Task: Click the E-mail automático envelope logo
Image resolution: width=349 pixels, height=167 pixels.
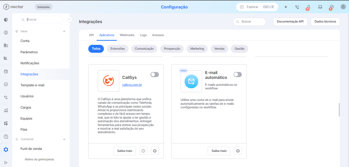Action: click(191, 81)
